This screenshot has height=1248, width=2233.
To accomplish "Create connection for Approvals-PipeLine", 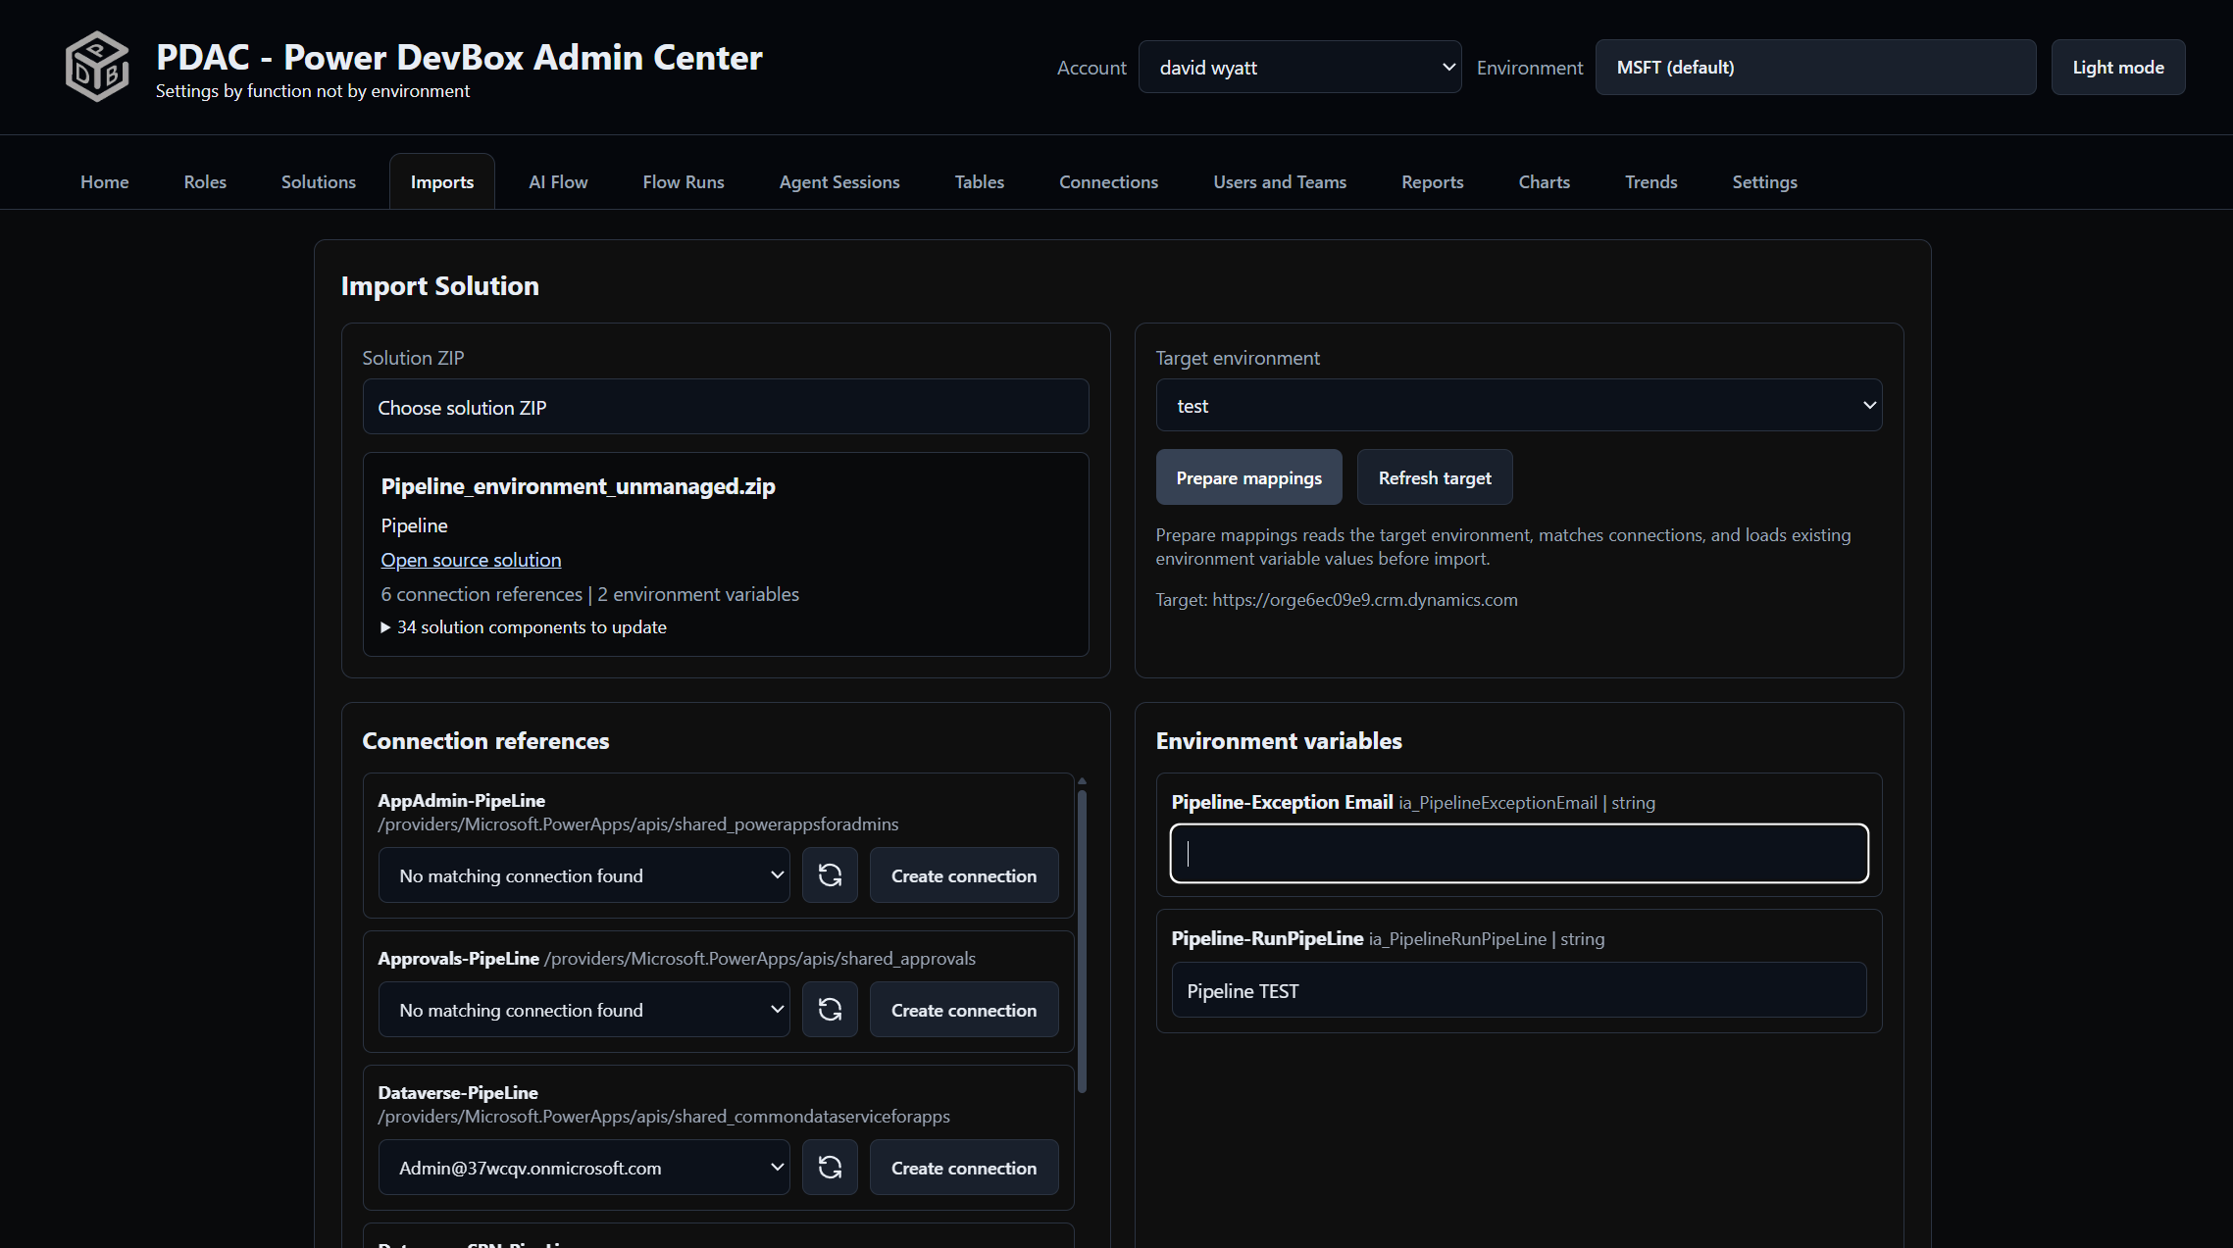I will (x=964, y=1010).
